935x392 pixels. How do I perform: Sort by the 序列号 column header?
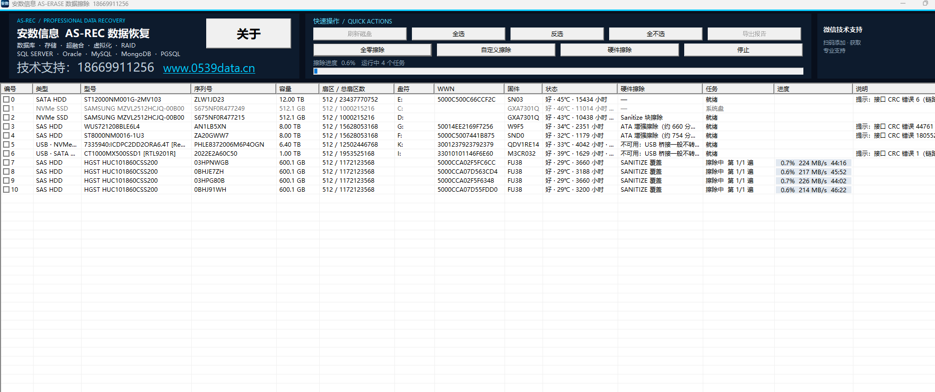tap(233, 89)
